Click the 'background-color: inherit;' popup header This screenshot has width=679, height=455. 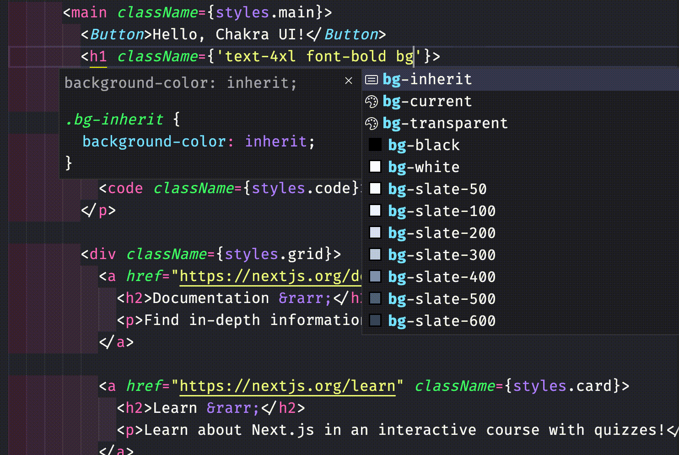(181, 83)
